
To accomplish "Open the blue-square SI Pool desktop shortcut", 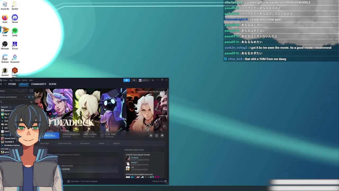I will pos(15,45).
